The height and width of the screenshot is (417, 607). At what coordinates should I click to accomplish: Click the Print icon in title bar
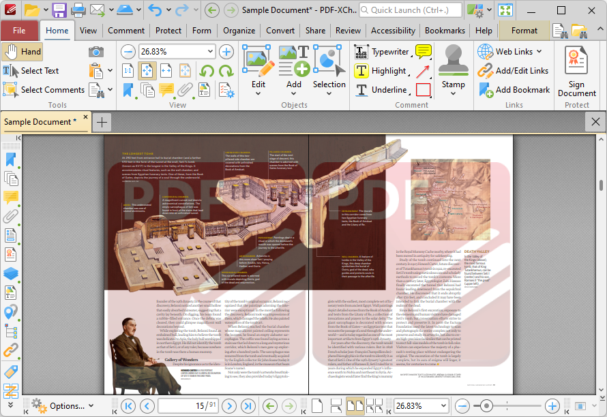(78, 10)
